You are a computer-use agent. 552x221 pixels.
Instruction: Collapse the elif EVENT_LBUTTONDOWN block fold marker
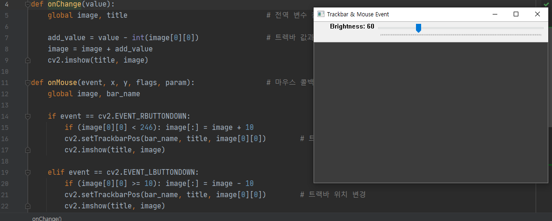coord(28,172)
